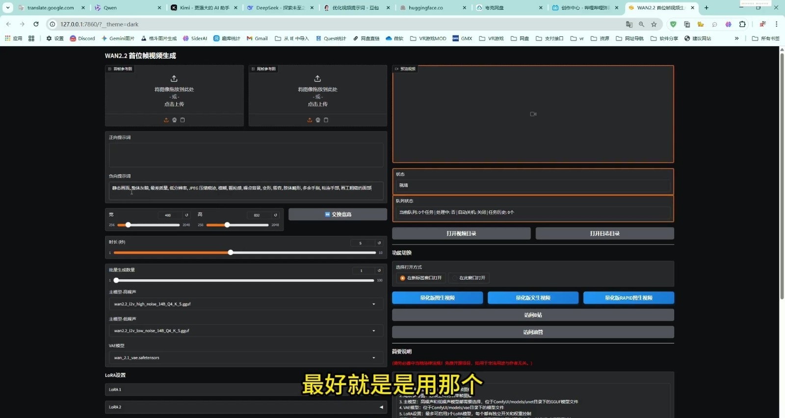Open the low-noise main model dropdown
785x418 pixels.
[x=373, y=331]
